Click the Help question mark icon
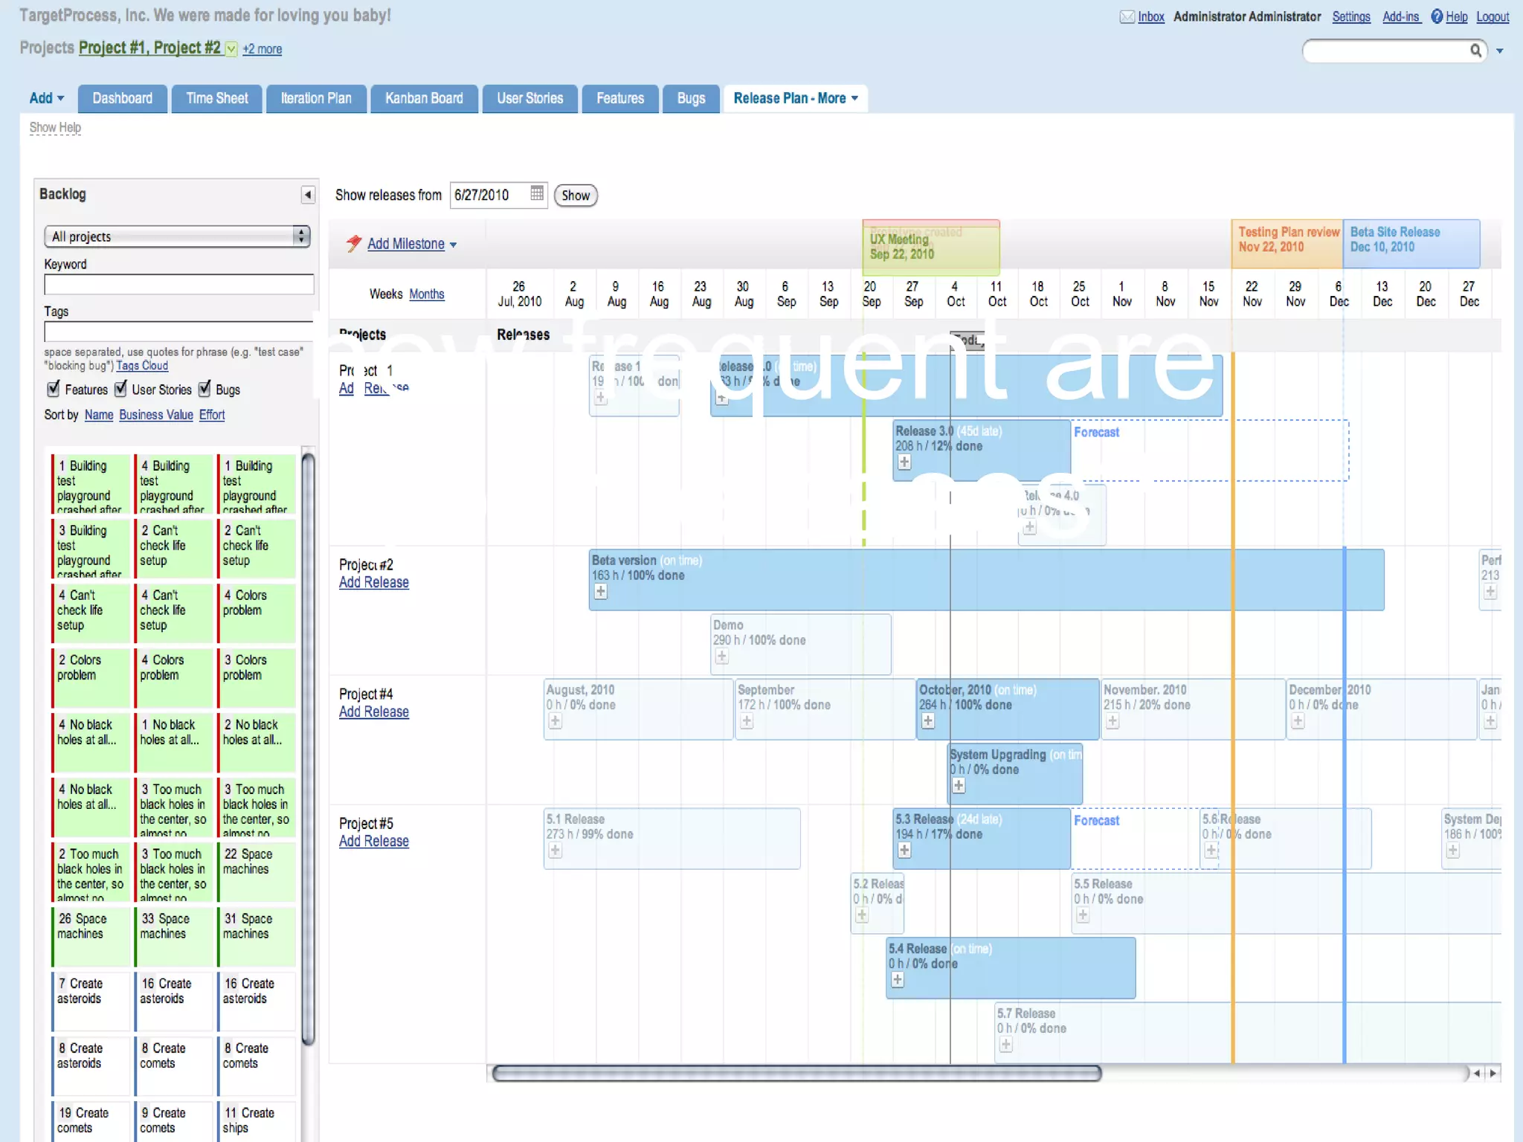Viewport: 1523px width, 1142px height. click(1437, 16)
